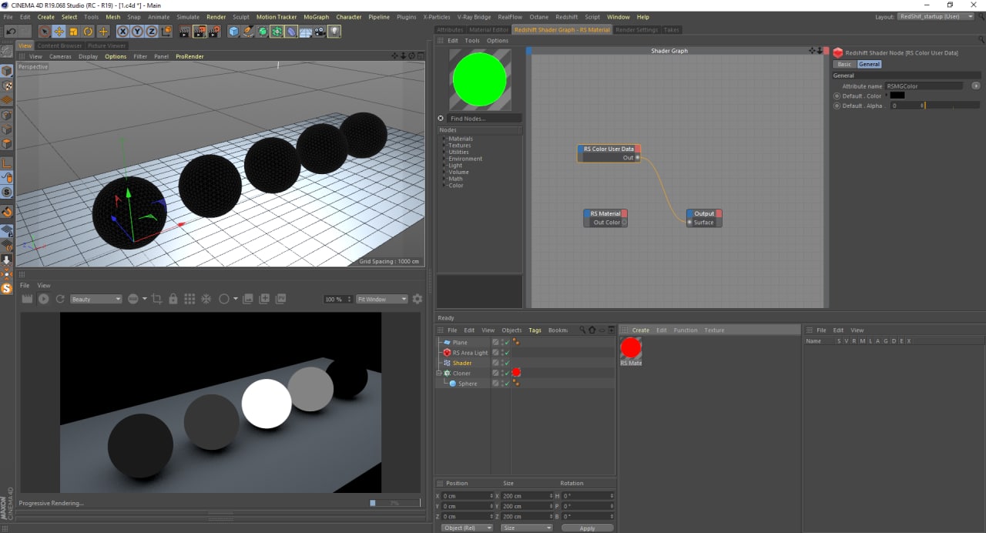Select the Rotate tool
This screenshot has width=986, height=533.
point(88,32)
